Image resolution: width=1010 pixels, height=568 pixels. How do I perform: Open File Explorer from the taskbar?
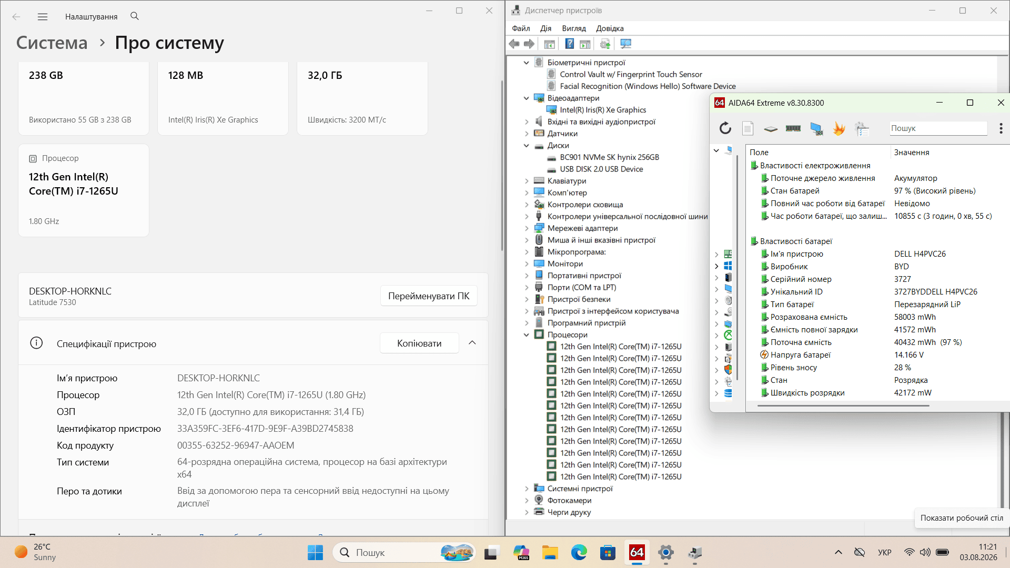point(550,552)
